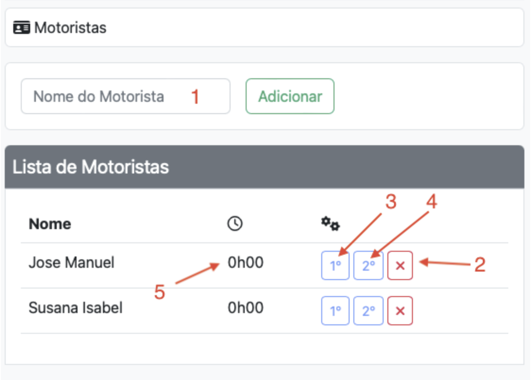The height and width of the screenshot is (380, 531).
Task: Assign Susana Isabel as 2º driver
Action: (368, 311)
